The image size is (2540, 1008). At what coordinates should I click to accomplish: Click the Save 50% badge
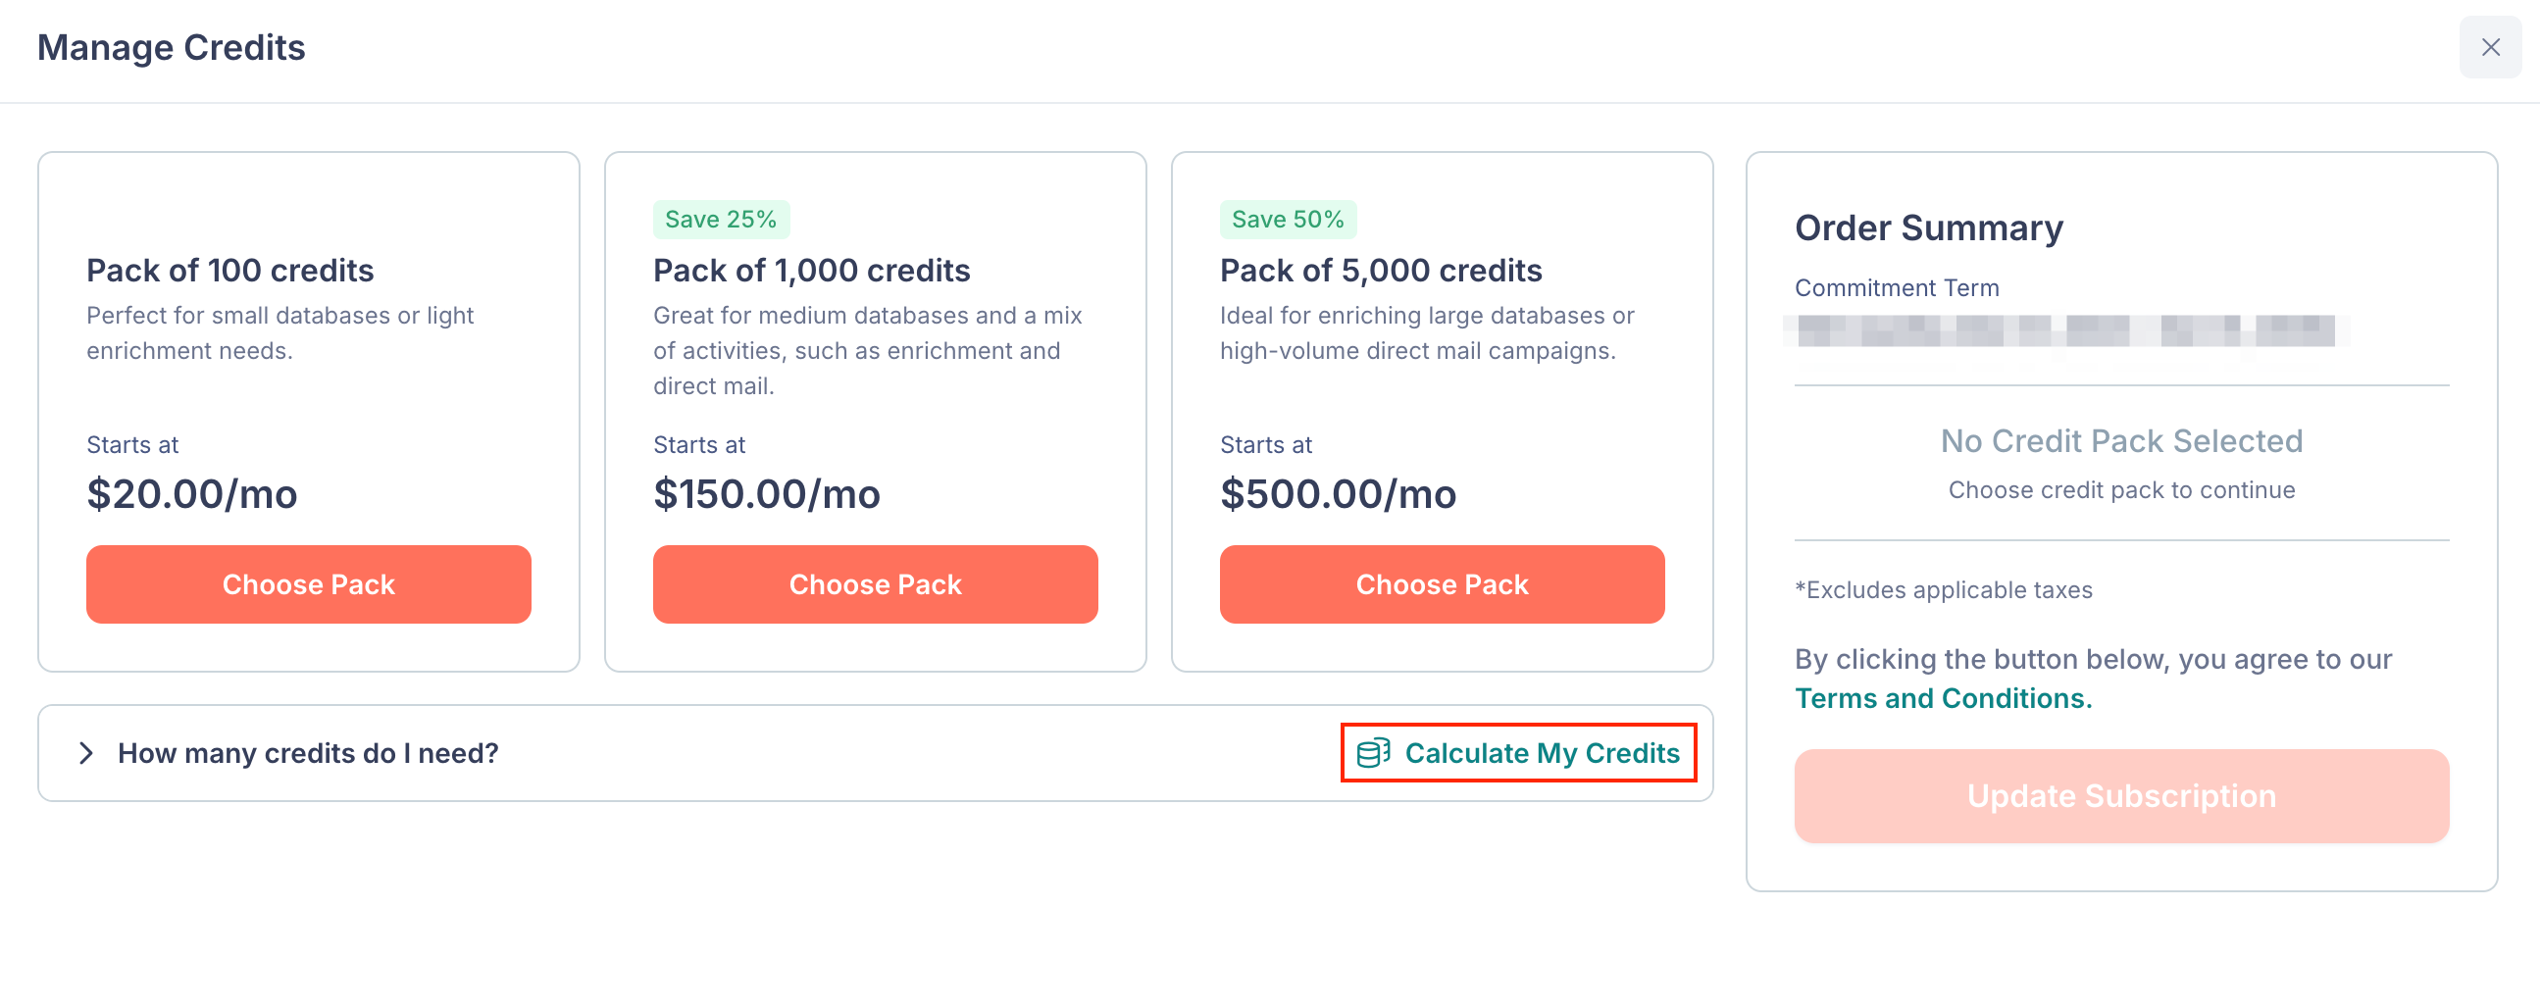[1288, 219]
